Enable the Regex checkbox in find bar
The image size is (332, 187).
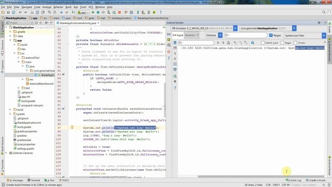click(x=282, y=43)
